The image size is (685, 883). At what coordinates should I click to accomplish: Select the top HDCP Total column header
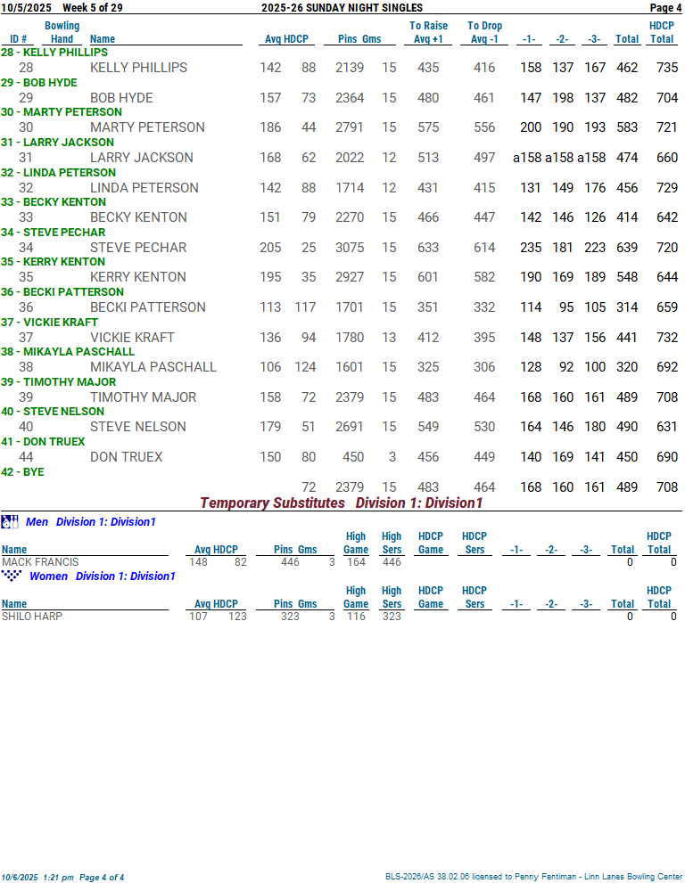click(x=661, y=32)
